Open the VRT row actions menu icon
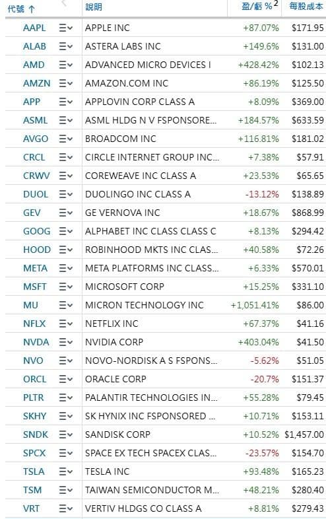The height and width of the screenshot is (519, 326). pyautogui.click(x=65, y=508)
